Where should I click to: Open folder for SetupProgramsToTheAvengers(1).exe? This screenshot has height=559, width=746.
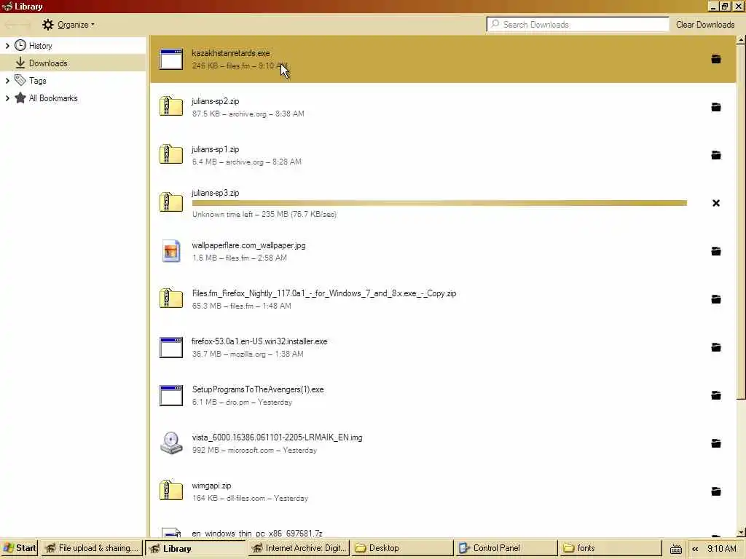(x=715, y=395)
